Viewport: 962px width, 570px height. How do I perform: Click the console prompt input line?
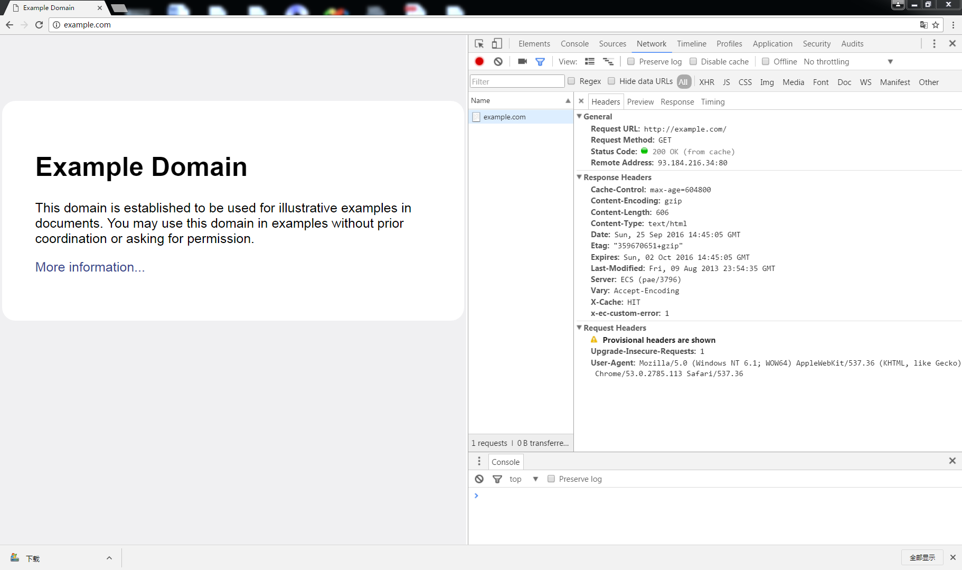click(718, 496)
